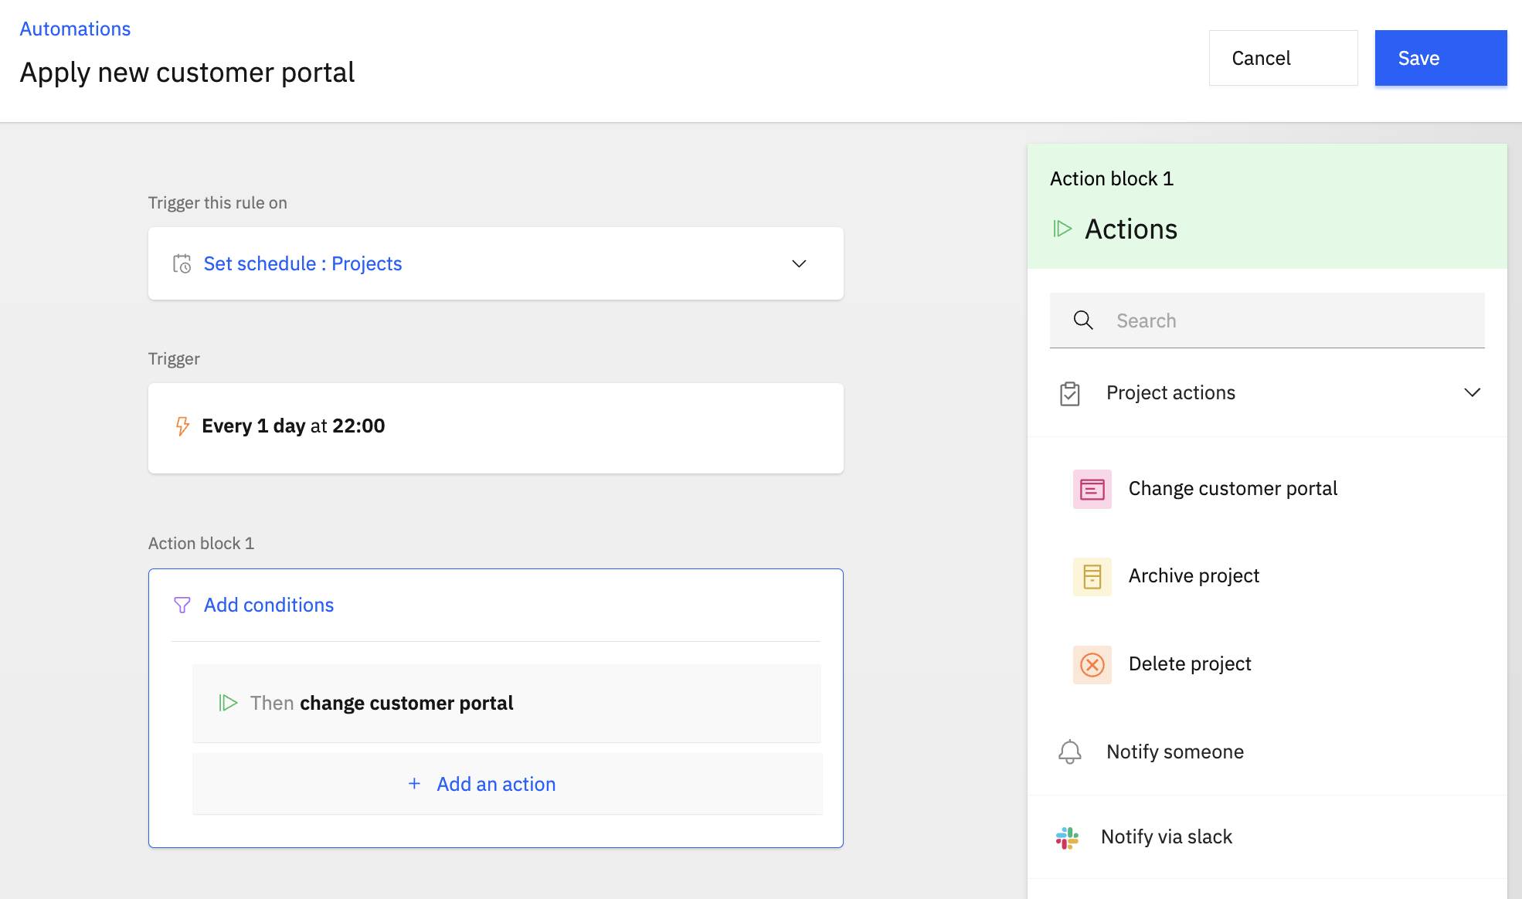Click the Slack logo icon
Screen dimensions: 1522x899
coord(1067,837)
